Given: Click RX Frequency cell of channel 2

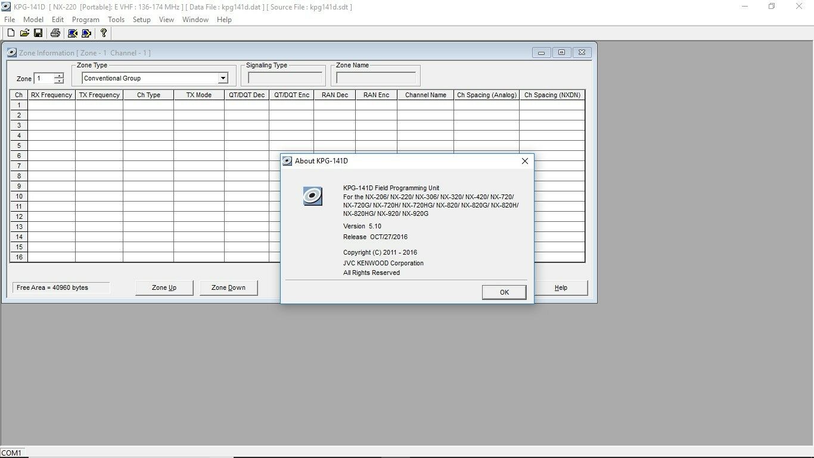Looking at the screenshot, I should click(51, 115).
